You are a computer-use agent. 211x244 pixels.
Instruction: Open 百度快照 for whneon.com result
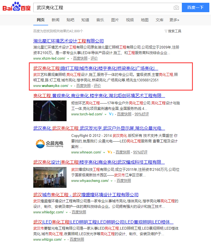(123, 152)
